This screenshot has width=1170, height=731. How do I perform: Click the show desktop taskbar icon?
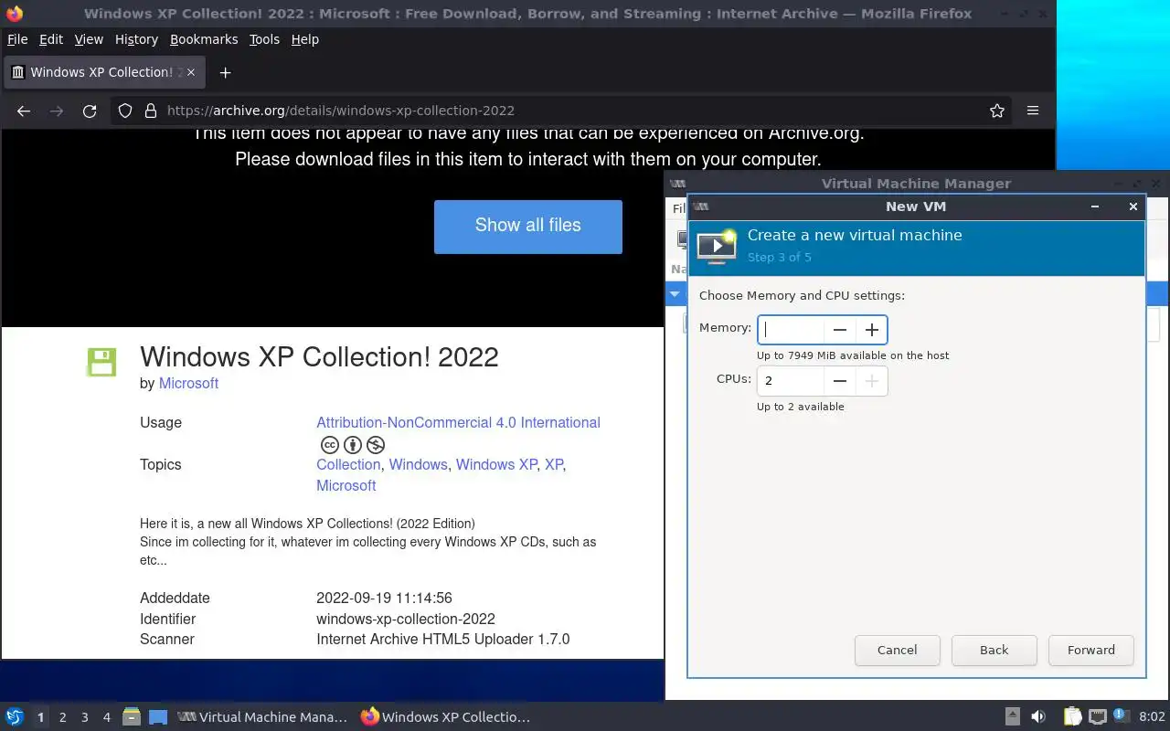[158, 717]
